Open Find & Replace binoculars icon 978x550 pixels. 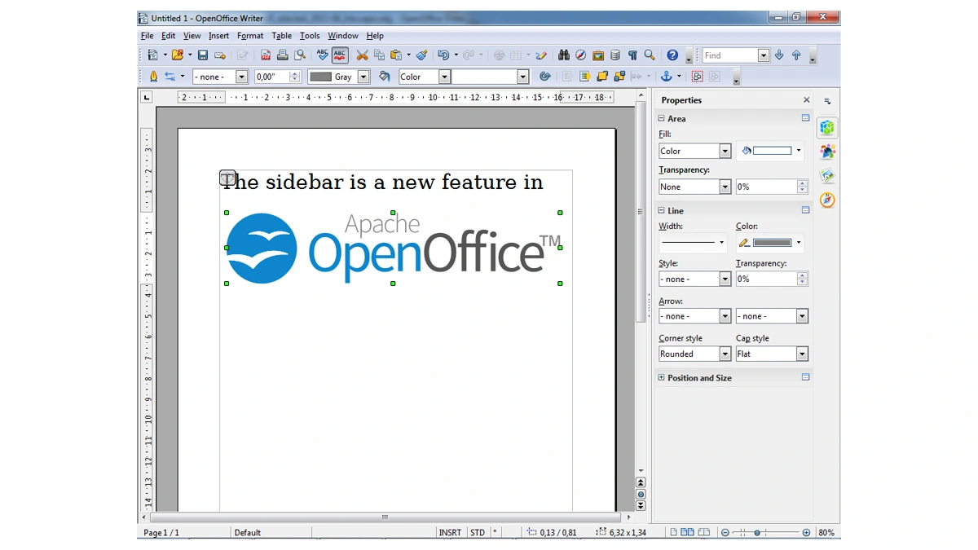point(563,55)
